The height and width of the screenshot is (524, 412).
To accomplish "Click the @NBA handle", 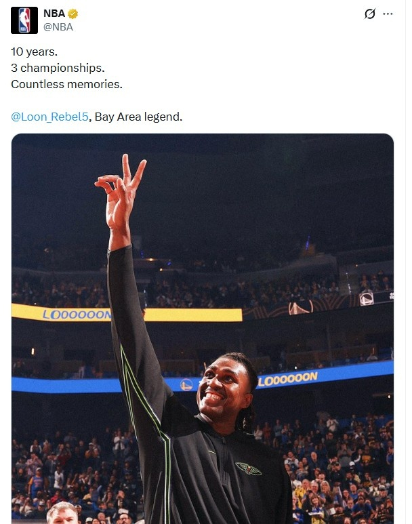I will (x=58, y=27).
